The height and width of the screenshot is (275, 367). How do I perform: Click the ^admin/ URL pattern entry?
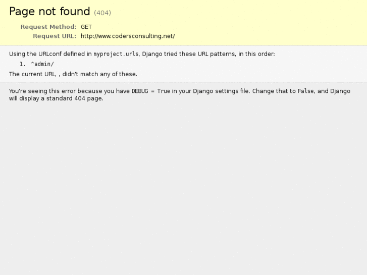click(42, 64)
